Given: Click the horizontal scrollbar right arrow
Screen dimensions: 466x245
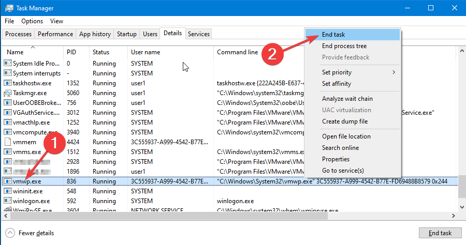Looking at the screenshot, I should 454,216.
